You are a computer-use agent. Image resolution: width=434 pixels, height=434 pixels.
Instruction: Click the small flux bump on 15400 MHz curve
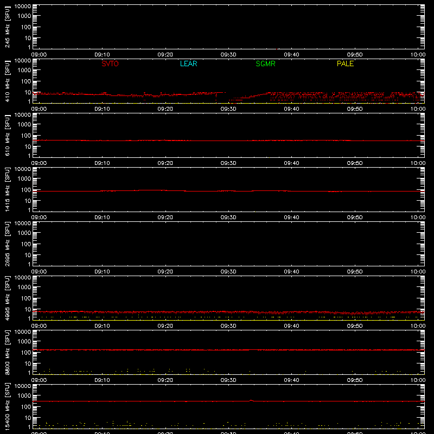pyautogui.click(x=251, y=400)
